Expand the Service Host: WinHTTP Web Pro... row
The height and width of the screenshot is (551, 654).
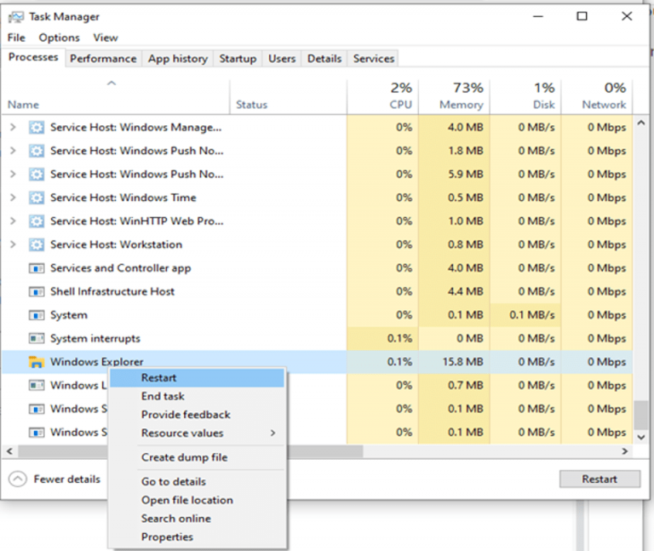click(13, 221)
